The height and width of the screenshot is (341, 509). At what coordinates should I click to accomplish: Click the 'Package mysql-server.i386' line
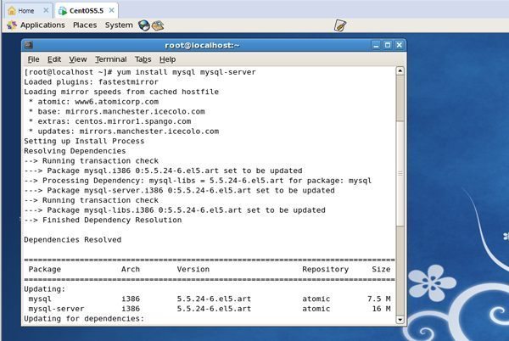(x=180, y=191)
